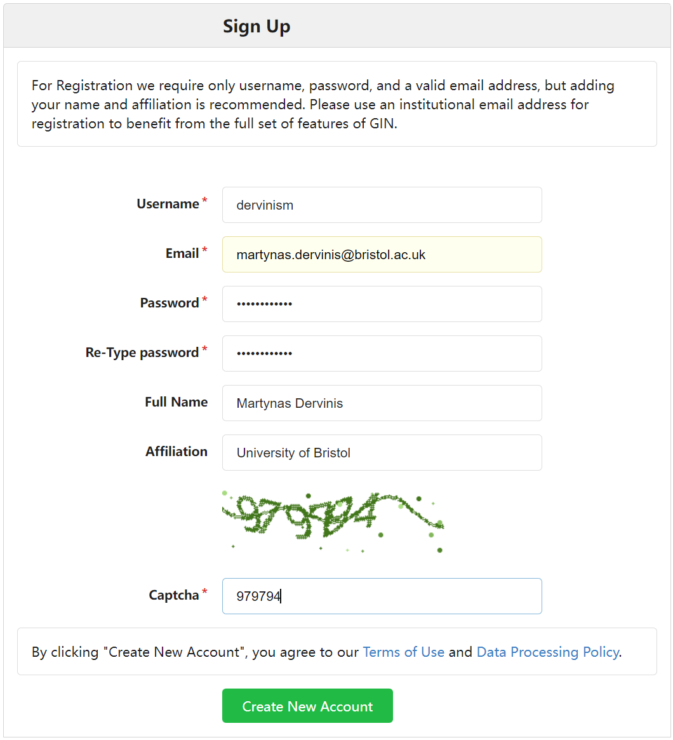Image resolution: width=673 pixels, height=740 pixels.
Task: Open the Data Processing Policy link
Action: click(548, 652)
